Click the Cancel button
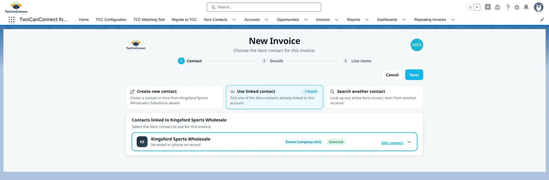 click(392, 75)
